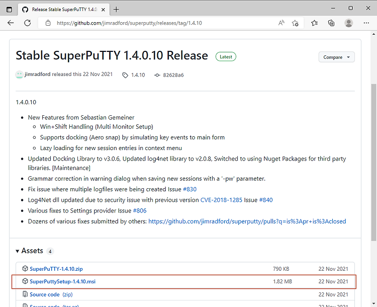This screenshot has width=377, height=307.
Task: Go back to the previous page
Action: [x=11, y=23]
